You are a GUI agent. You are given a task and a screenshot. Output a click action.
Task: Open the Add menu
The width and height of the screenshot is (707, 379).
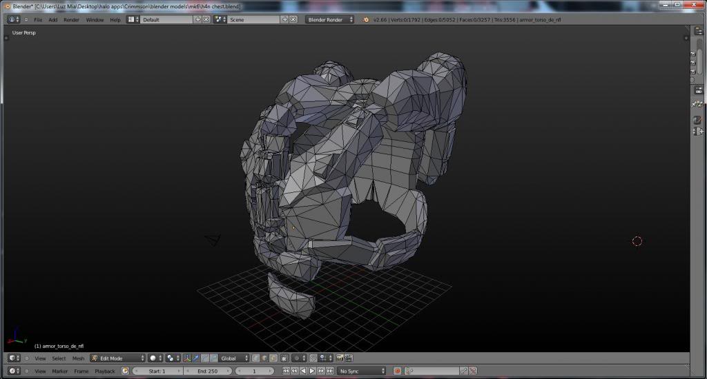[x=52, y=20]
